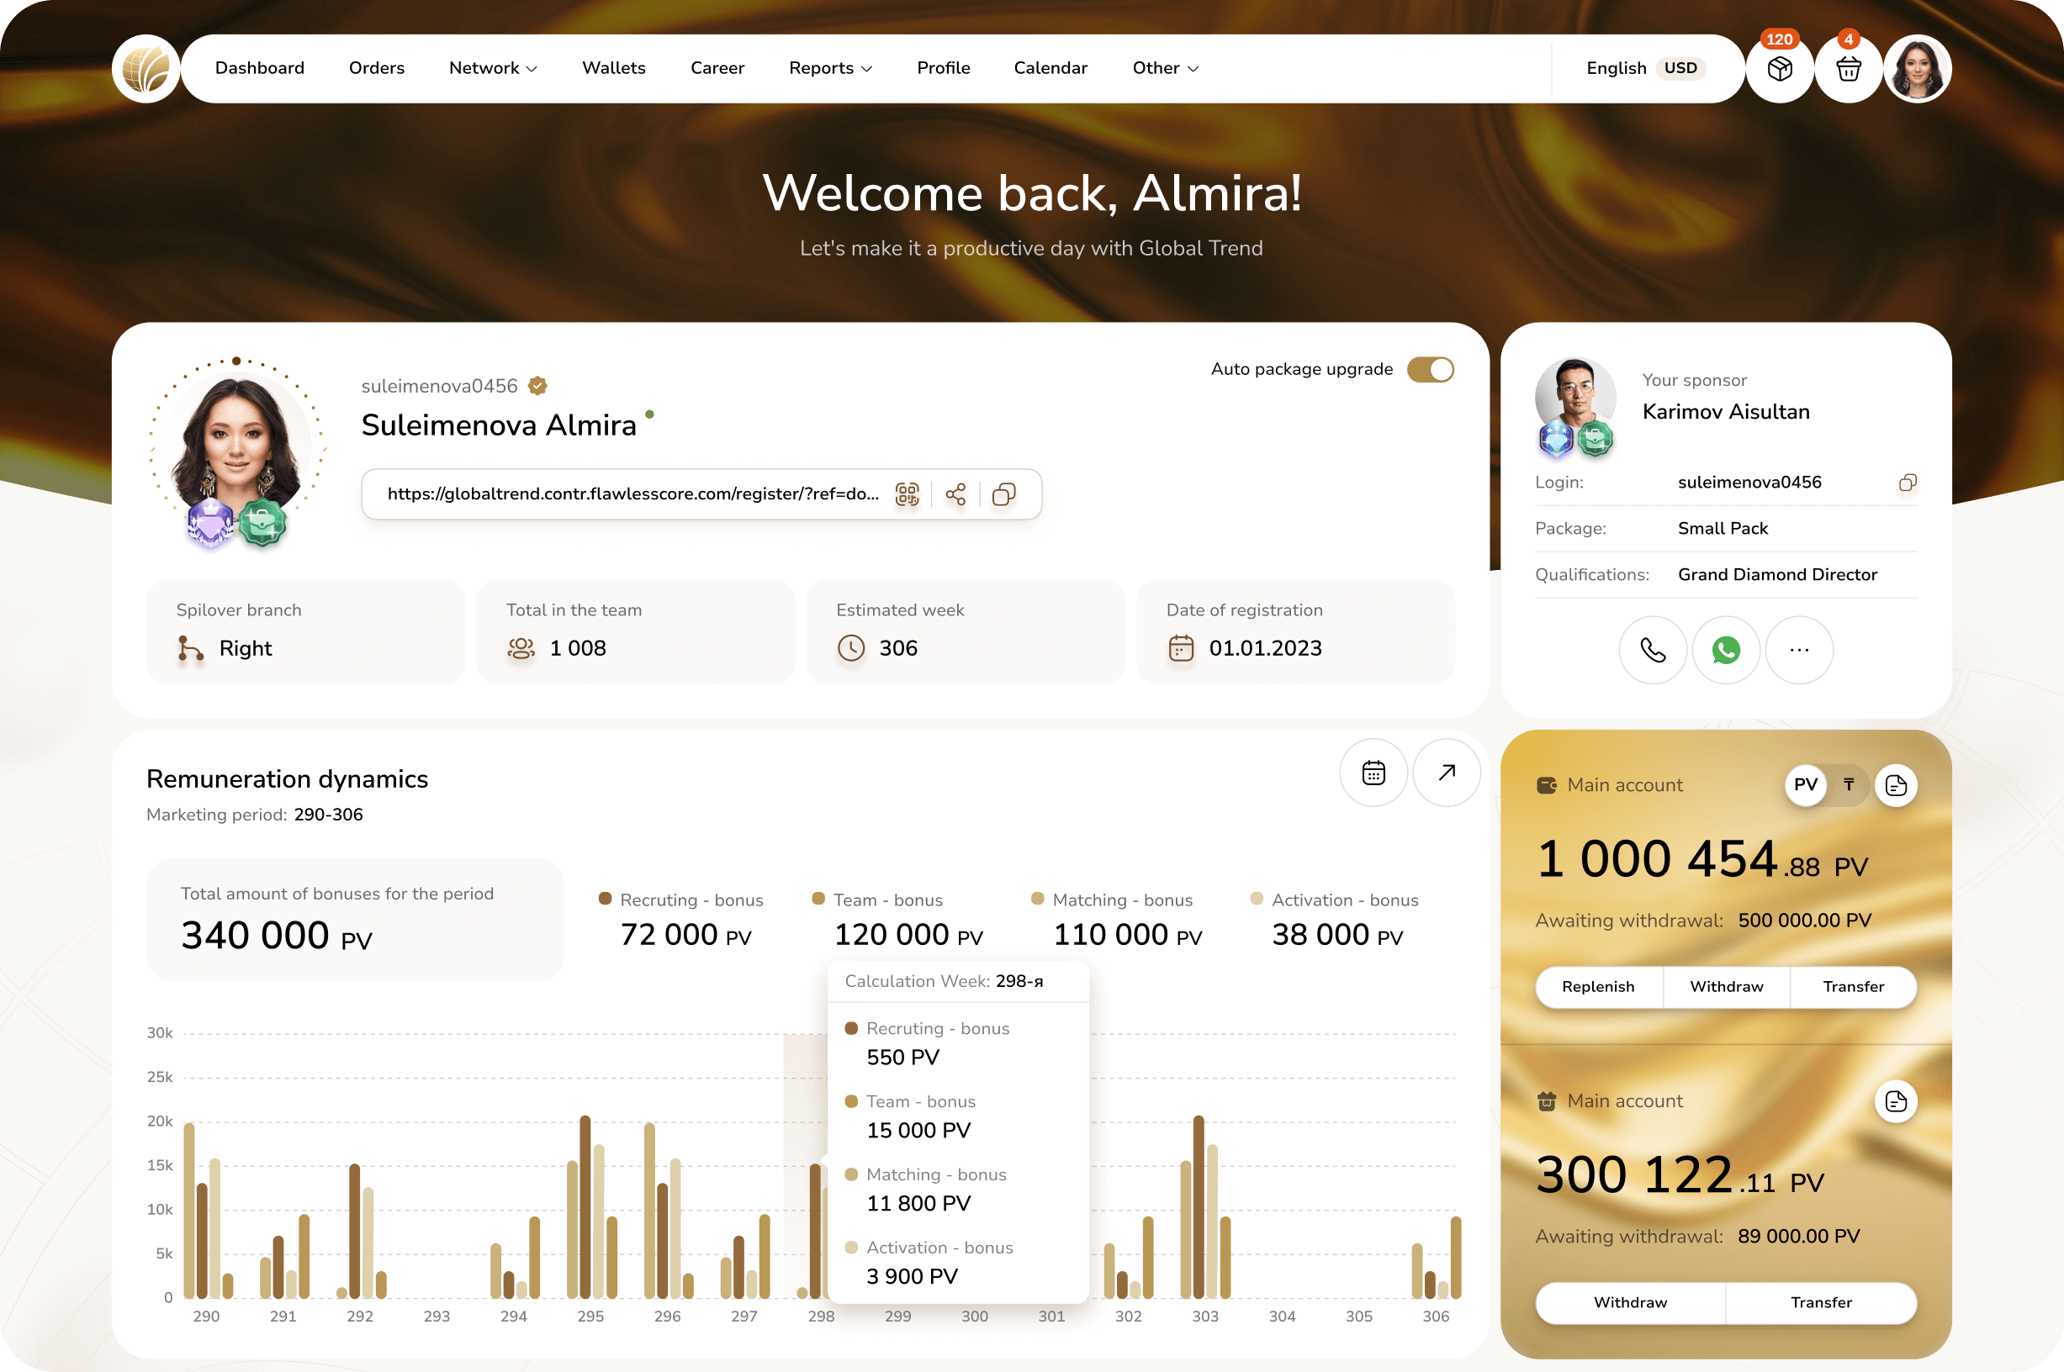Open the package box icon with 120 badge
This screenshot has width=2064, height=1372.
(1779, 69)
